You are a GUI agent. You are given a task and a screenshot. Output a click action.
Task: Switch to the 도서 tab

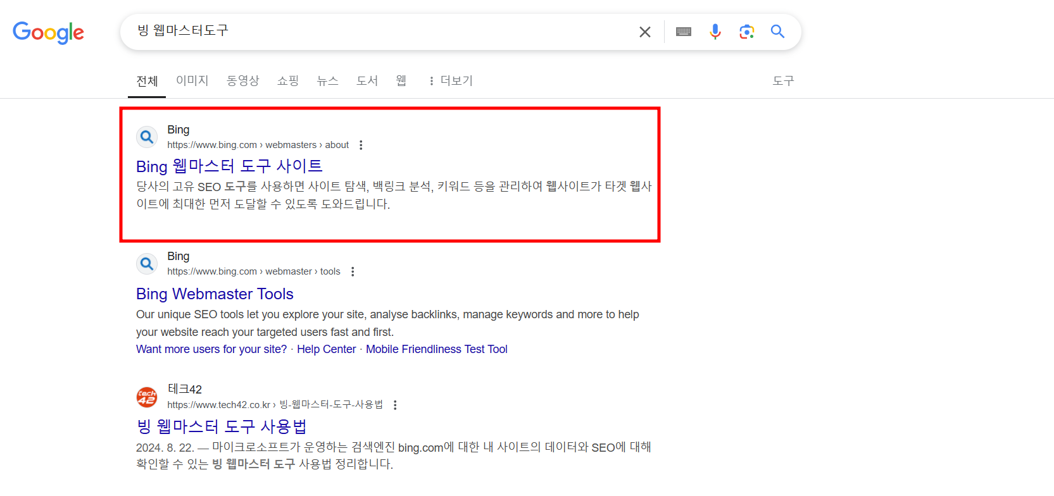pyautogui.click(x=367, y=80)
